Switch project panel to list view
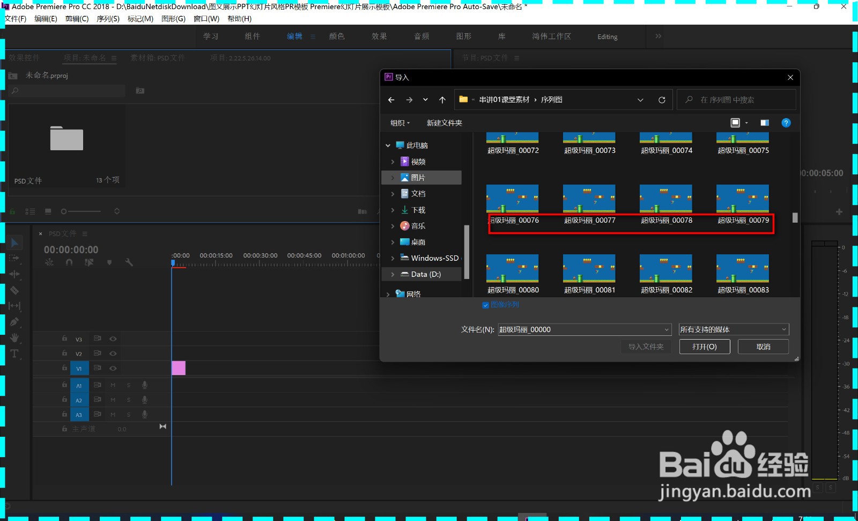The height and width of the screenshot is (521, 858). coord(30,211)
